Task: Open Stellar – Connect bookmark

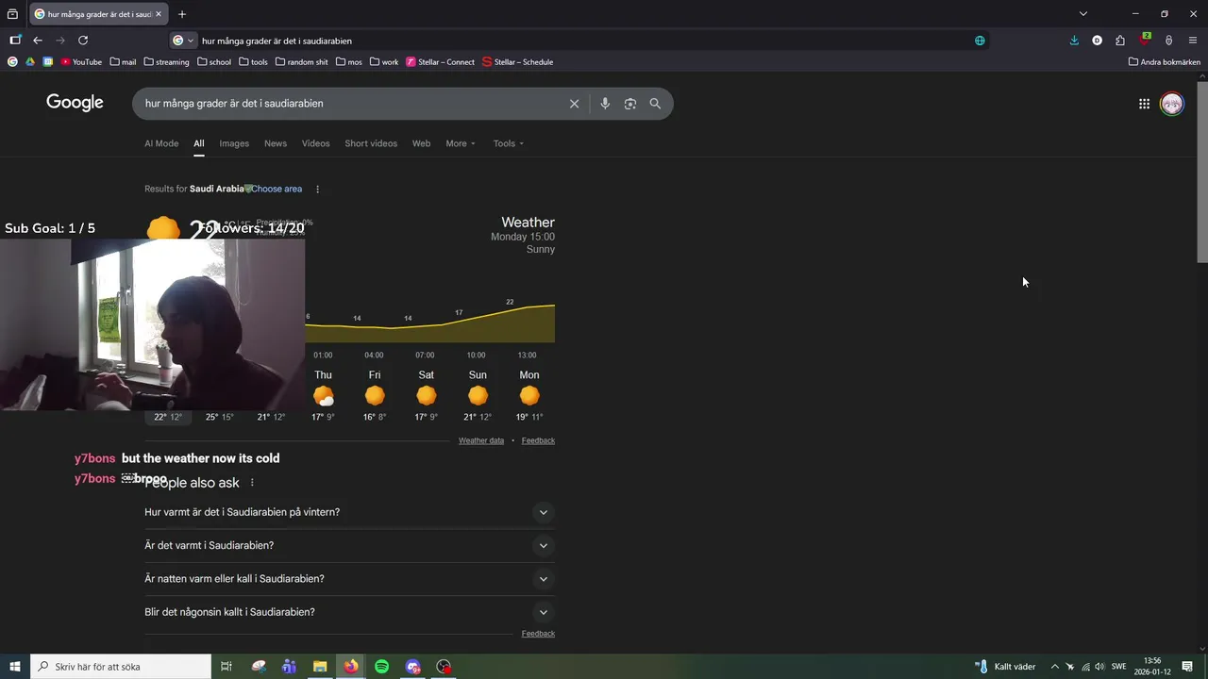Action: coord(441,62)
